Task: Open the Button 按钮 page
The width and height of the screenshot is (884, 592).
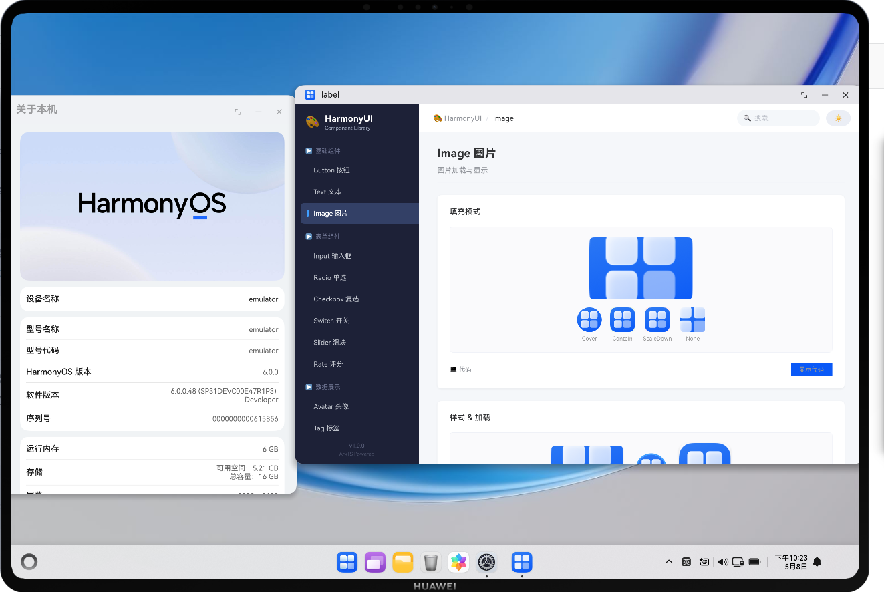Action: [x=359, y=170]
